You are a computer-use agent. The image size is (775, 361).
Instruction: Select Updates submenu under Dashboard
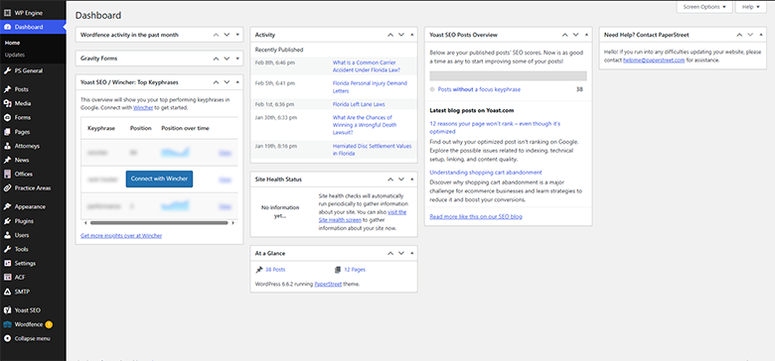[x=15, y=55]
